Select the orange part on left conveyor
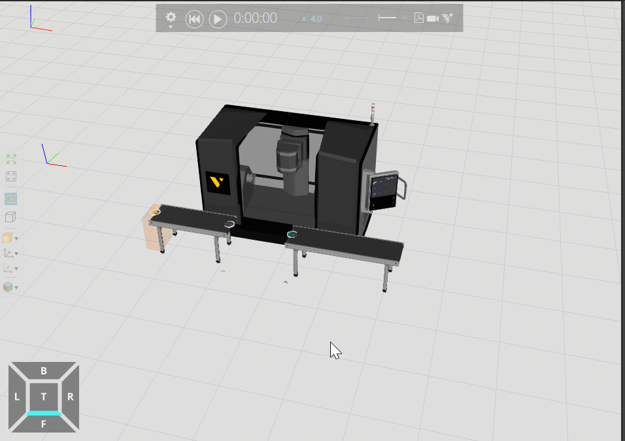Viewport: 625px width, 441px height. pos(155,212)
